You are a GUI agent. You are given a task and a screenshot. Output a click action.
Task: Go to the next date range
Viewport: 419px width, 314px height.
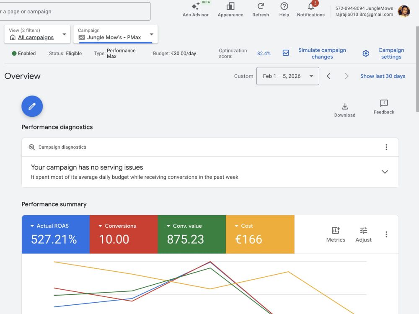pyautogui.click(x=347, y=76)
